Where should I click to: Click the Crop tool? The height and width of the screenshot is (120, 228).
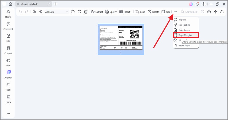pos(140,12)
